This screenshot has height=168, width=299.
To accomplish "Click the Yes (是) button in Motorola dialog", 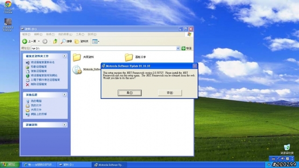I will click(130, 93).
